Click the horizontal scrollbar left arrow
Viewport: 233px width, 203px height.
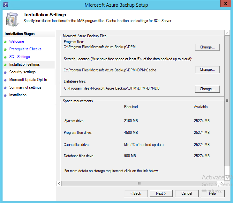(x=59, y=184)
